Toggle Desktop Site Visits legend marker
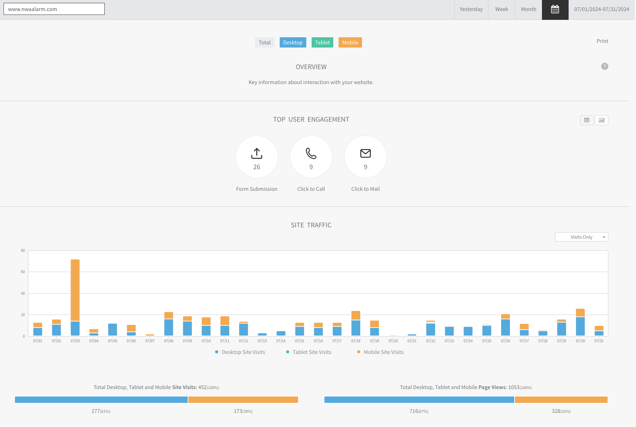636x427 pixels. tap(217, 352)
